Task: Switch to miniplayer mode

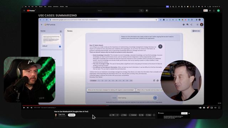Action: (212, 108)
